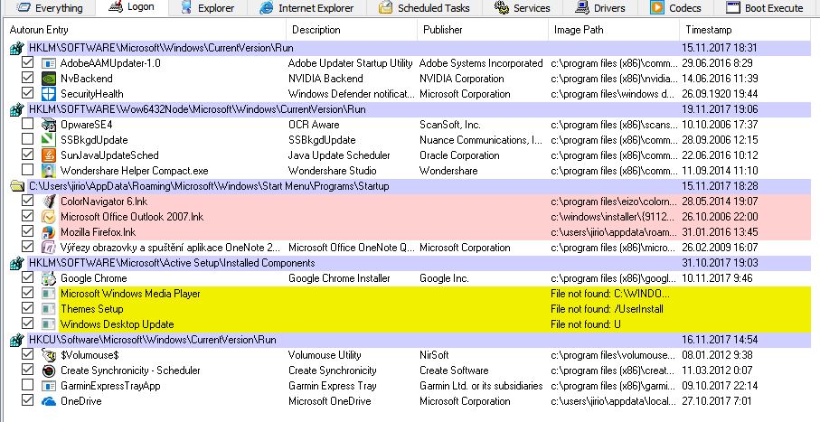Select the HKLM\SOFTWARE\Microsoft\Windows\CurrentVersion\Run row
Screen dimensions: 820x422
[419, 48]
